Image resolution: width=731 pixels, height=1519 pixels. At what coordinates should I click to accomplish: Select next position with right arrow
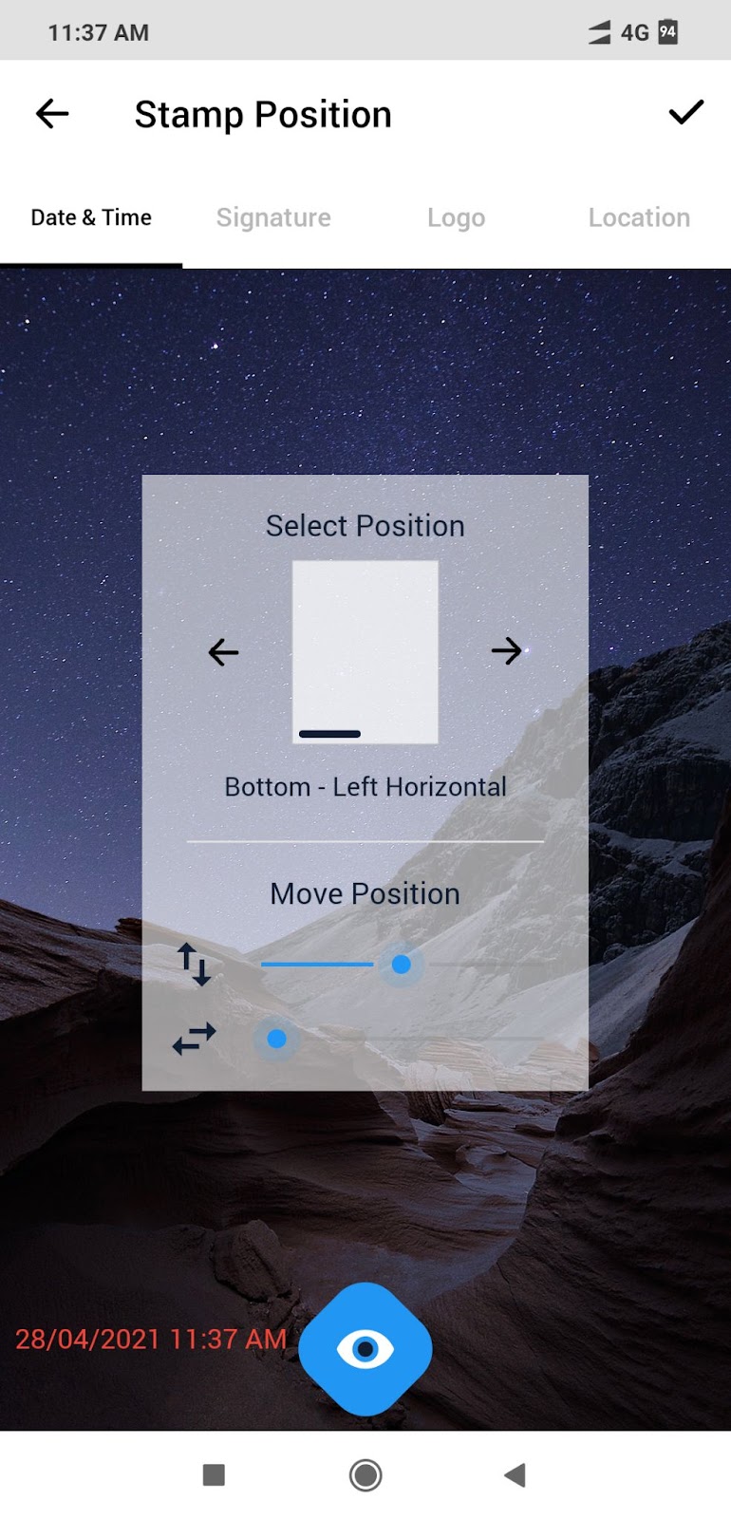point(506,650)
